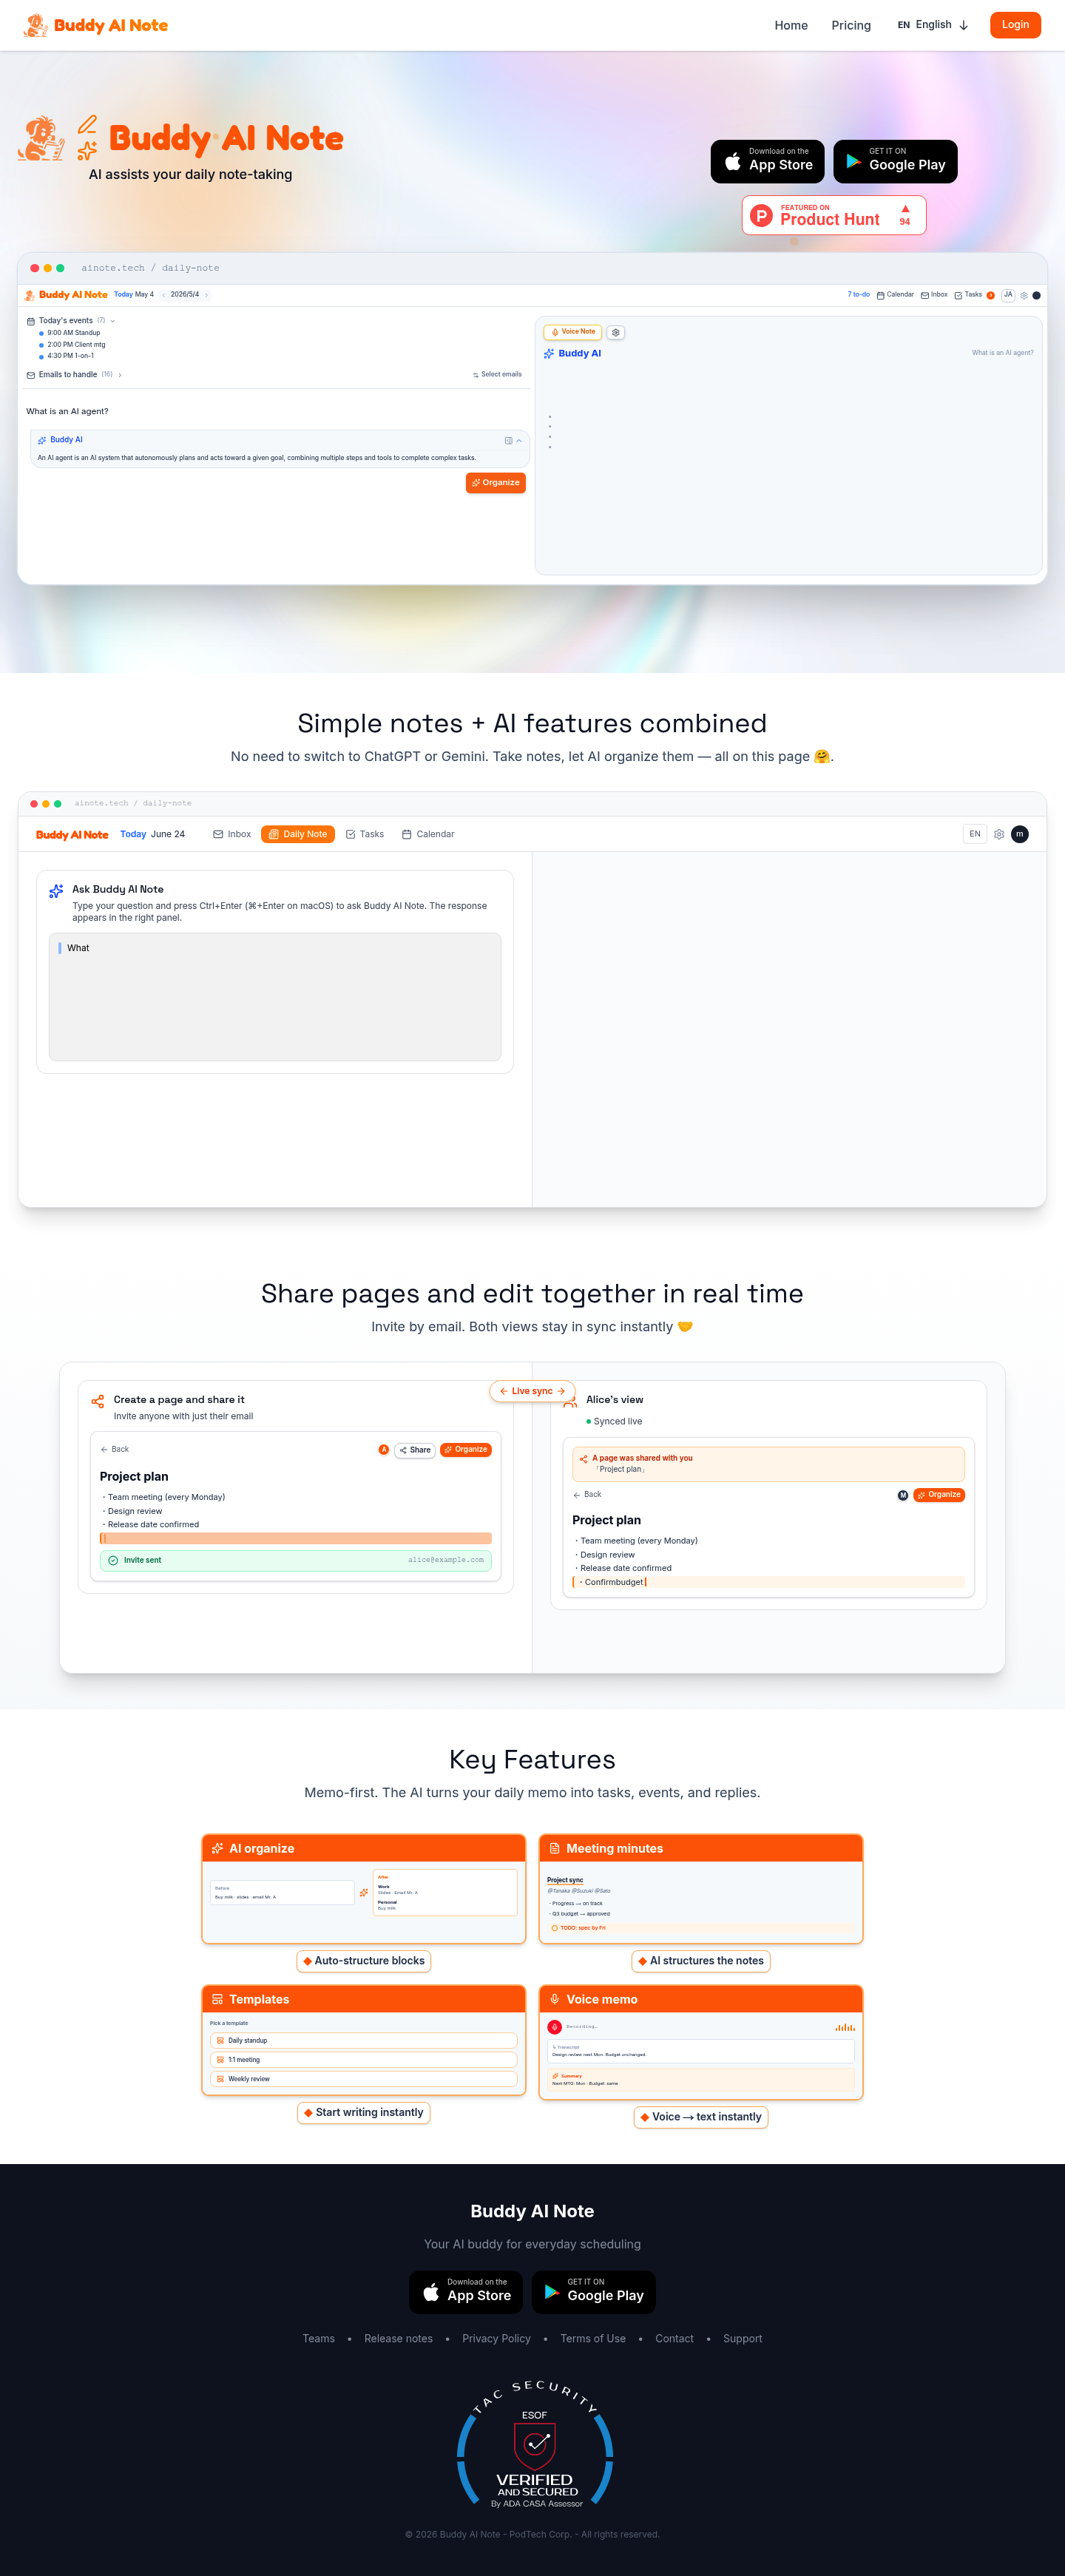Click the sparkle icon beside Ask Buddy AI Note

click(x=56, y=891)
